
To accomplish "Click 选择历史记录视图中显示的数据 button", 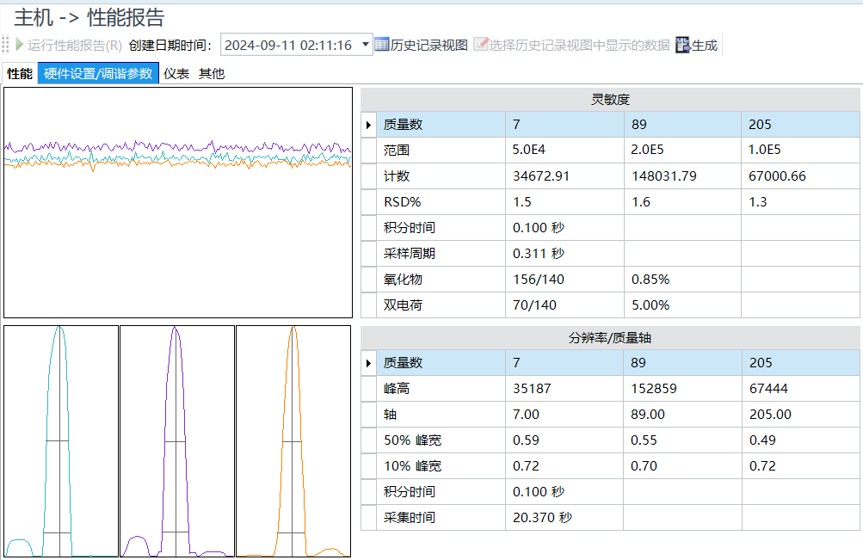I will [x=572, y=45].
